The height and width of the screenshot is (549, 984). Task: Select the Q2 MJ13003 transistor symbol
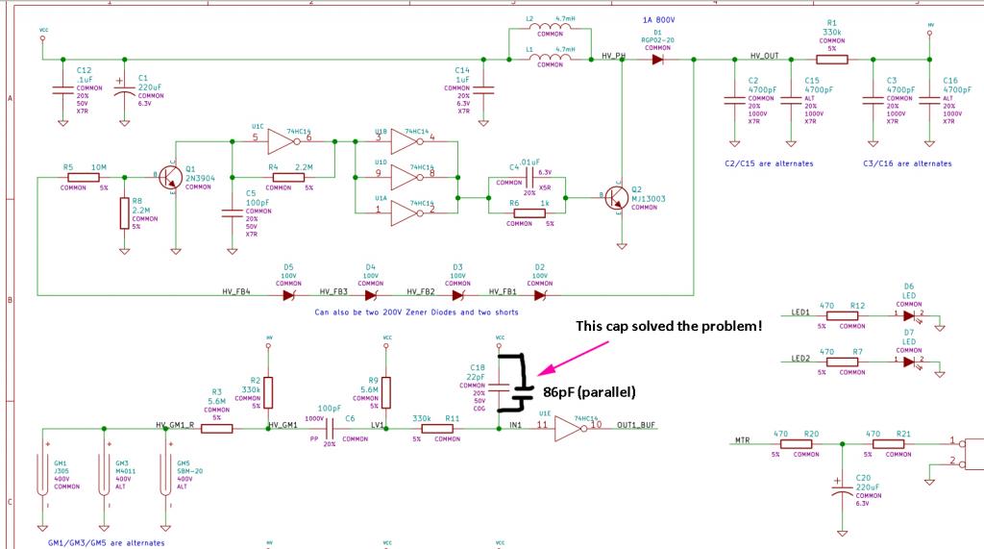[620, 197]
